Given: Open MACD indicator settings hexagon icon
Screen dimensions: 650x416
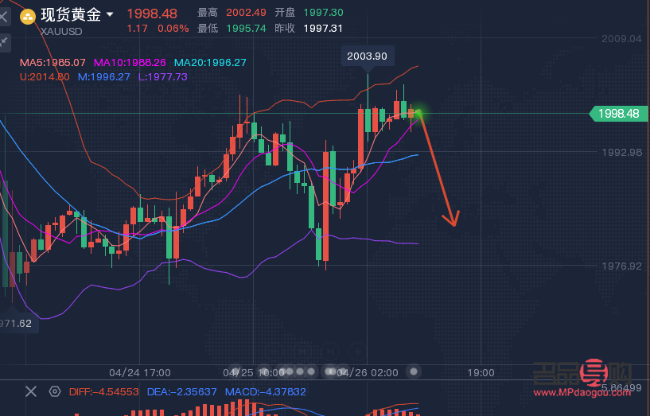Looking at the screenshot, I should click(54, 391).
